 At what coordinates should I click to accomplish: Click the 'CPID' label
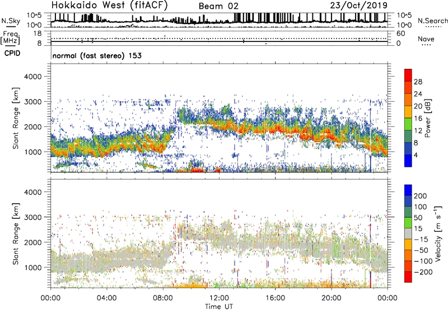click(12, 53)
